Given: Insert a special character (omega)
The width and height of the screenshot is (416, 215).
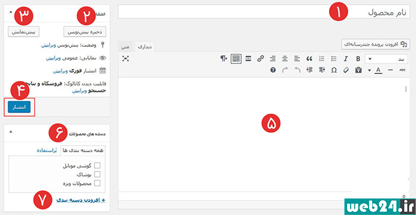Looking at the screenshot, I should 334,70.
